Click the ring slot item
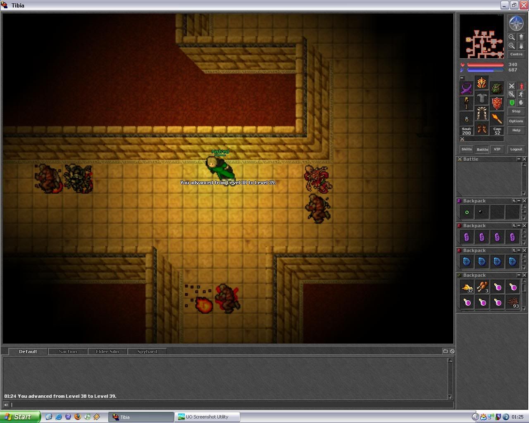The image size is (529, 423). tap(467, 119)
